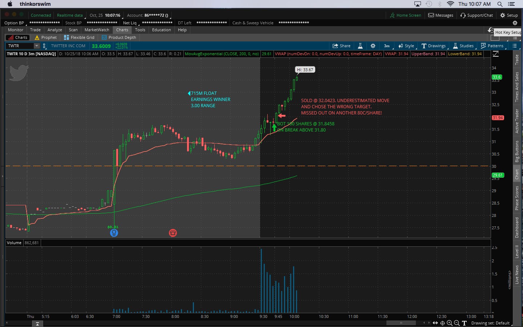Open Support/Chat

coord(477,15)
